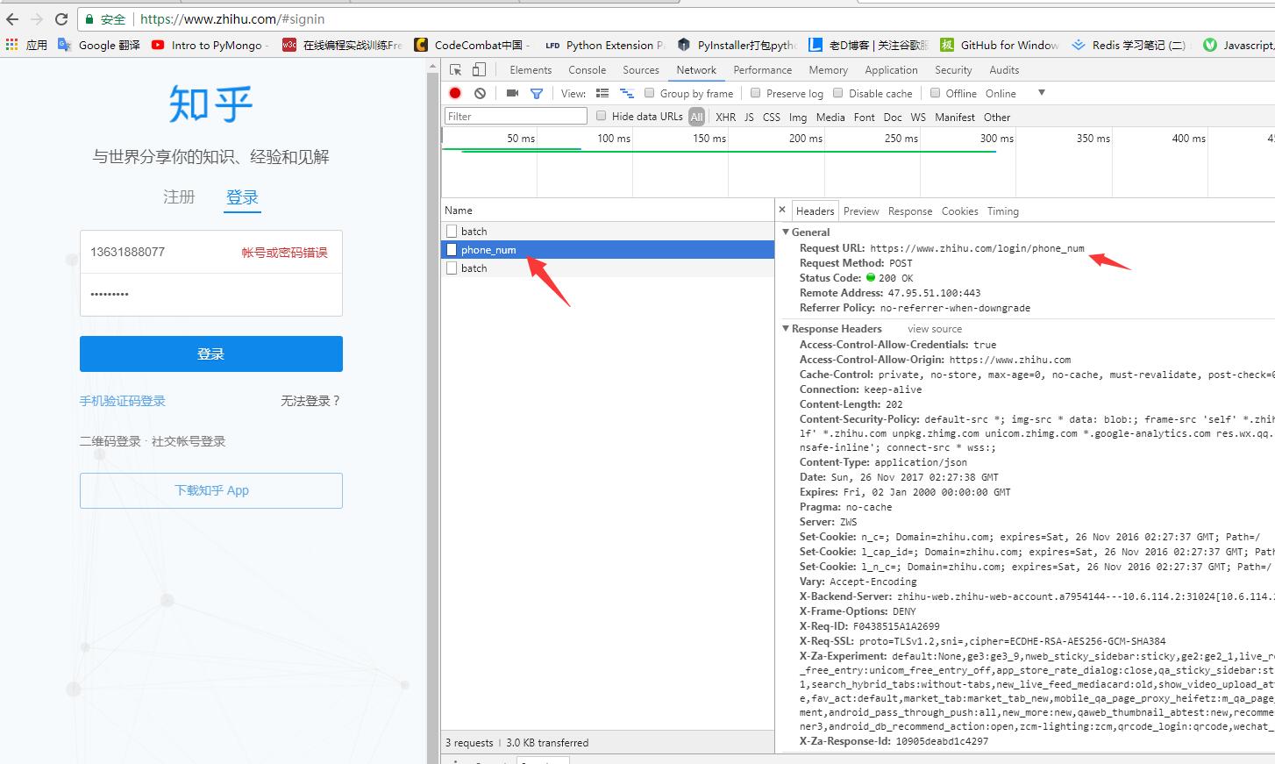
Task: Stop recording network log with red button
Action: [x=455, y=93]
